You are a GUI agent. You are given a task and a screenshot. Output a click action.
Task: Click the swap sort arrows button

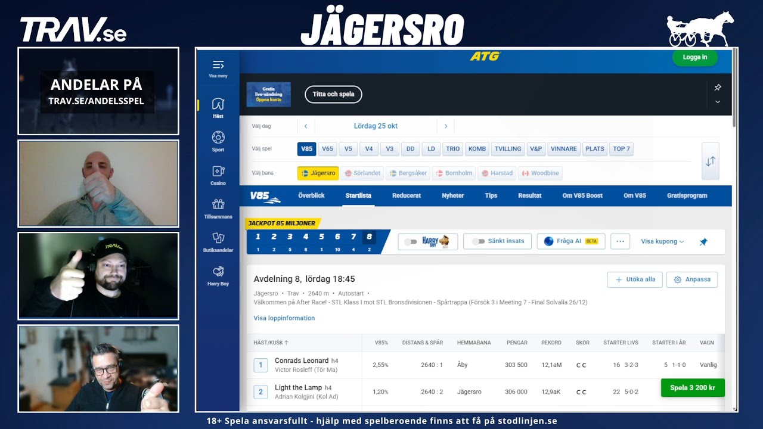(711, 161)
